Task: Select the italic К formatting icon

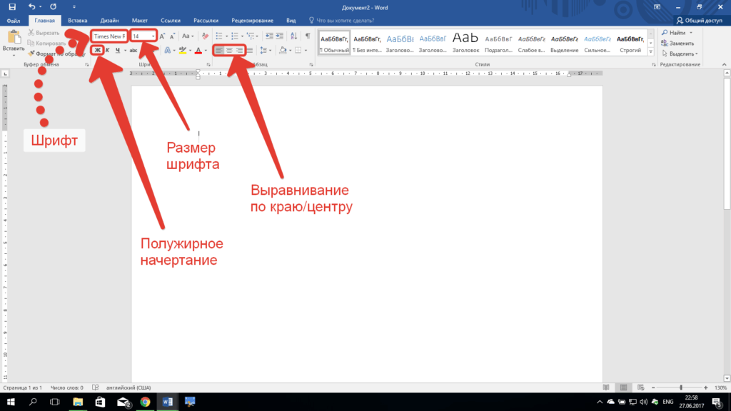Action: click(107, 50)
